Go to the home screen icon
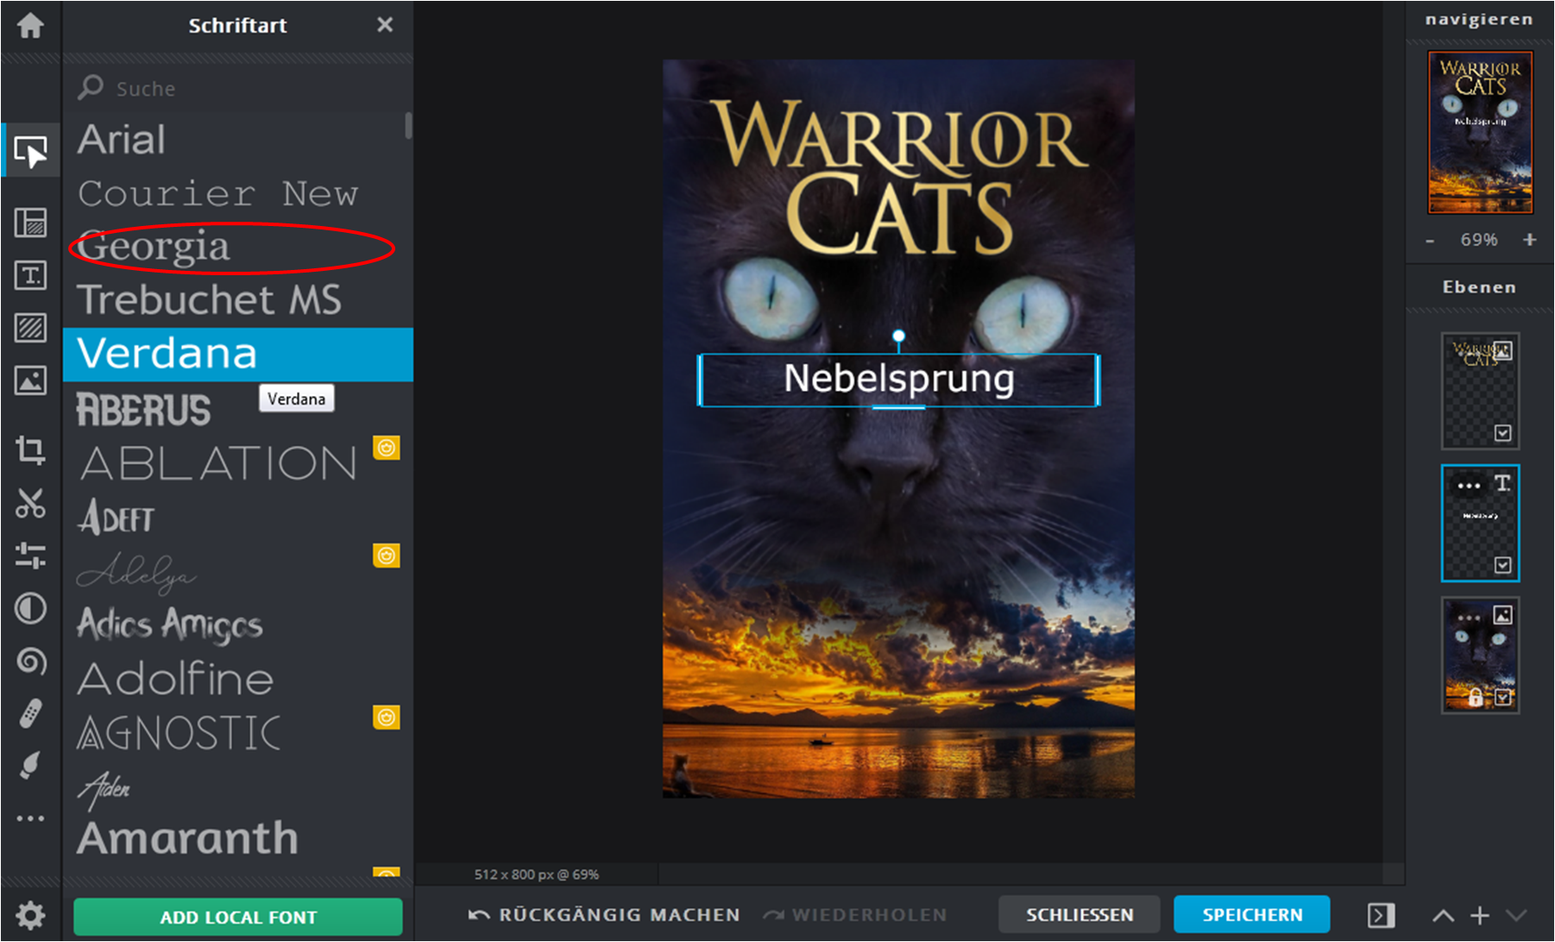The width and height of the screenshot is (1555, 942). coord(30,25)
